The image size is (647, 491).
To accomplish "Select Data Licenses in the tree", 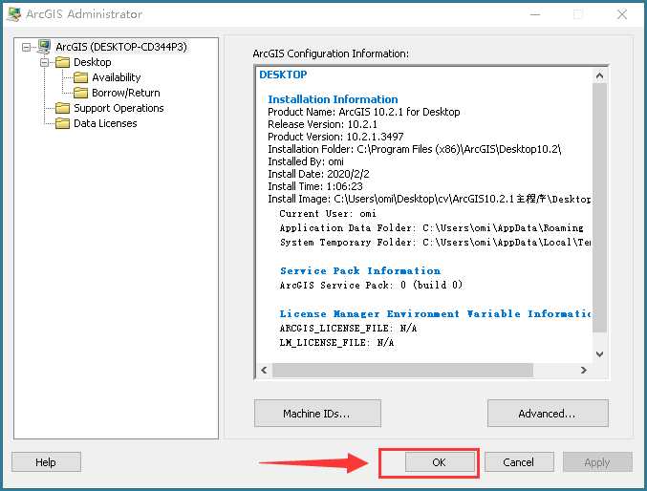I will coord(105,123).
